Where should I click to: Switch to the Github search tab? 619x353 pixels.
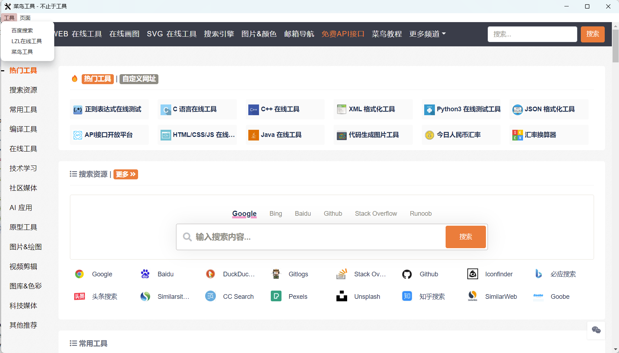pos(333,214)
